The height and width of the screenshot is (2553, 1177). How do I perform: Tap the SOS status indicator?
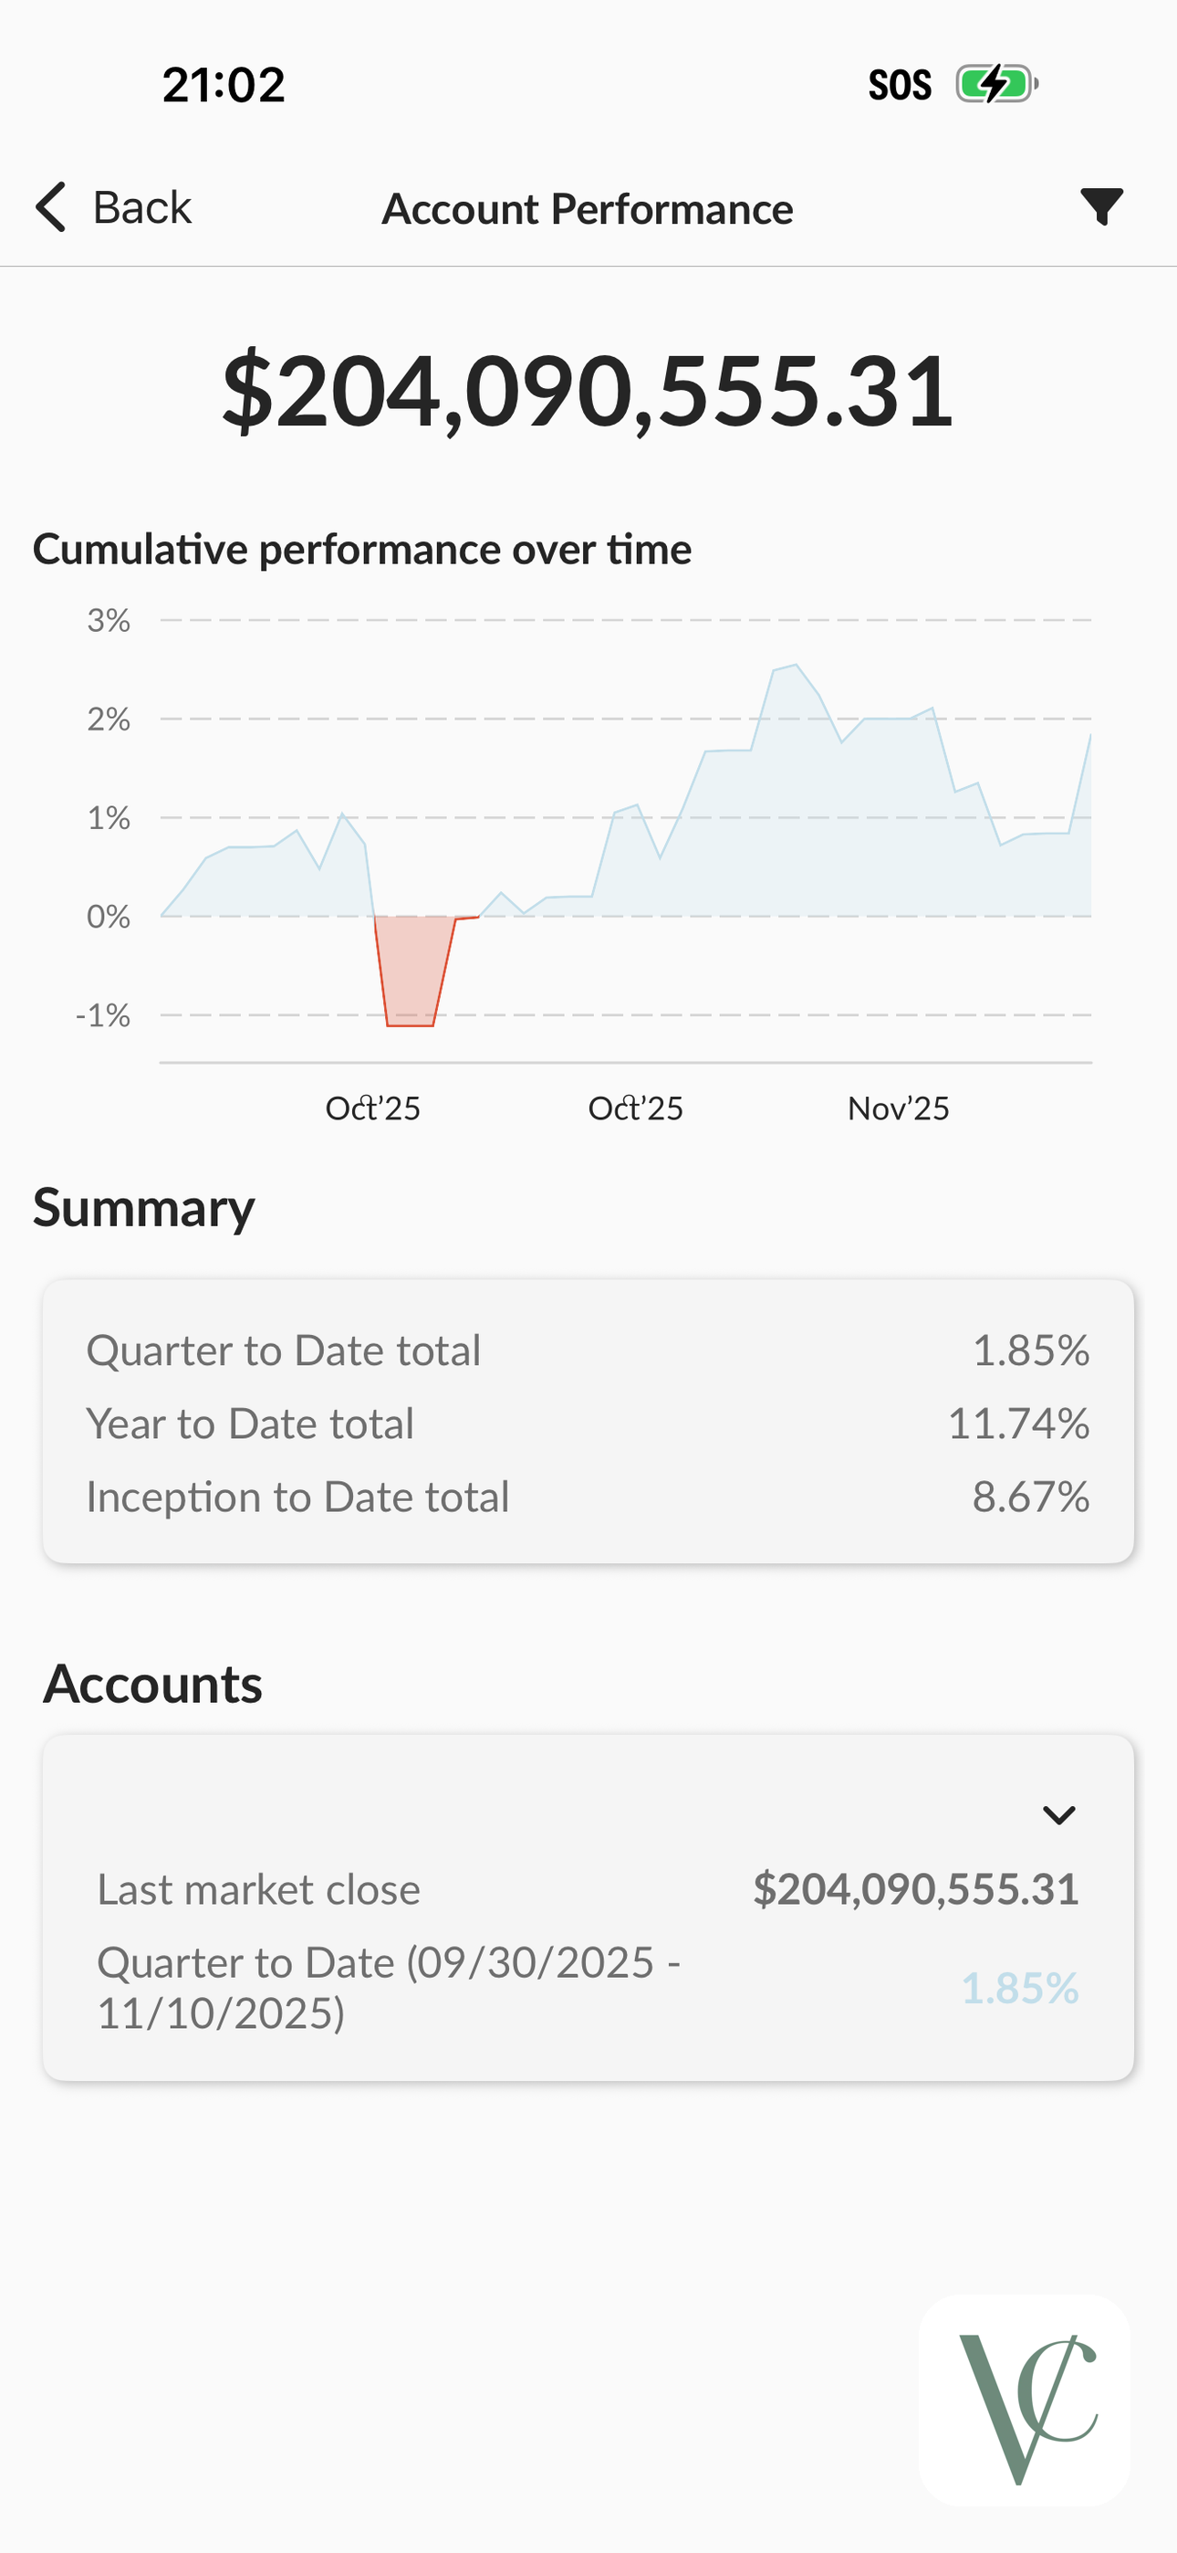(900, 85)
